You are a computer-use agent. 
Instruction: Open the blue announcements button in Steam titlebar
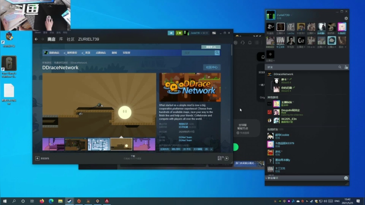(171, 33)
